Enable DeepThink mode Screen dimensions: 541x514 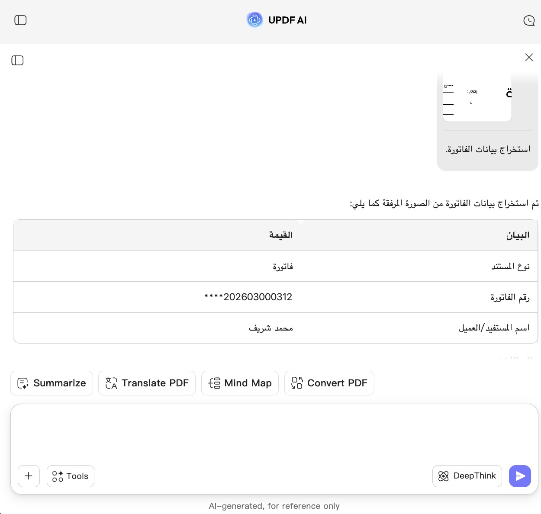coord(467,476)
